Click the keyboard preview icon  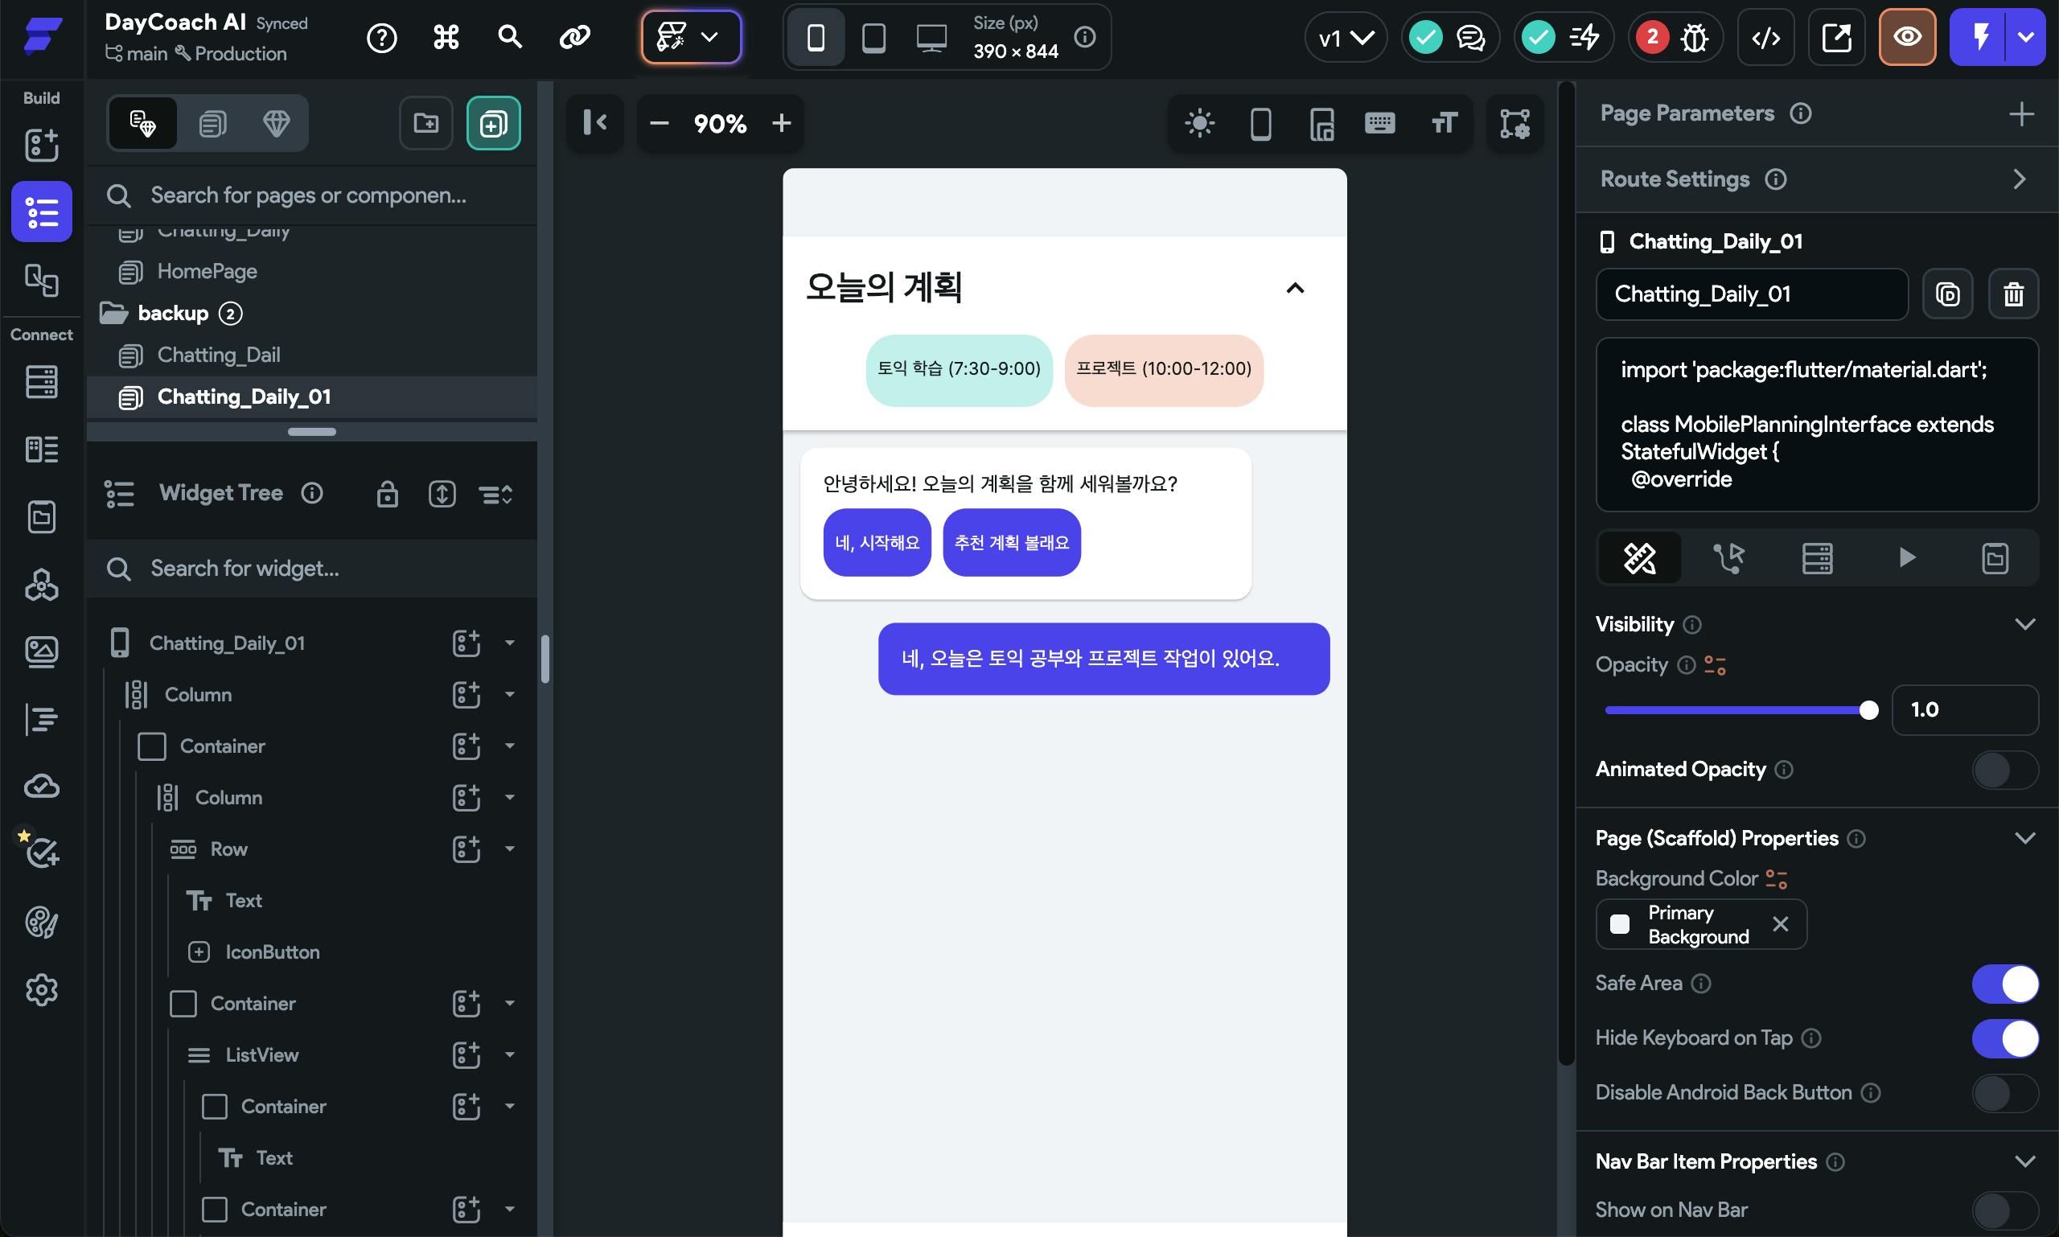tap(1379, 123)
